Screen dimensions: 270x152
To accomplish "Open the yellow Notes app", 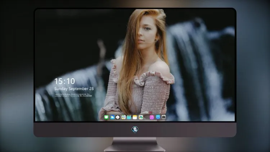I will coord(135,117).
